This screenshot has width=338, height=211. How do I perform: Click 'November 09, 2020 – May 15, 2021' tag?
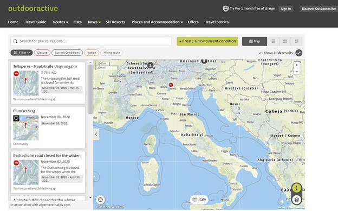pyautogui.click(x=62, y=89)
